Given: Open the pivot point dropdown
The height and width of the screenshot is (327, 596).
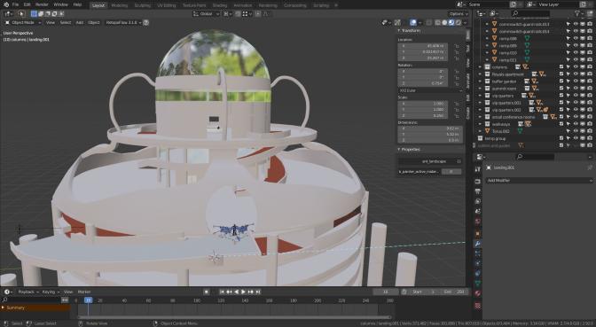Looking at the screenshot, I should pyautogui.click(x=228, y=13).
